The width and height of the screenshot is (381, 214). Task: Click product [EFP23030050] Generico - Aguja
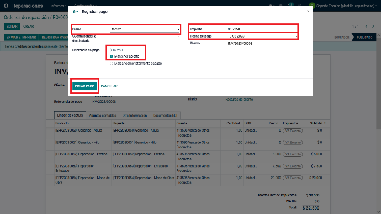[x=79, y=131]
